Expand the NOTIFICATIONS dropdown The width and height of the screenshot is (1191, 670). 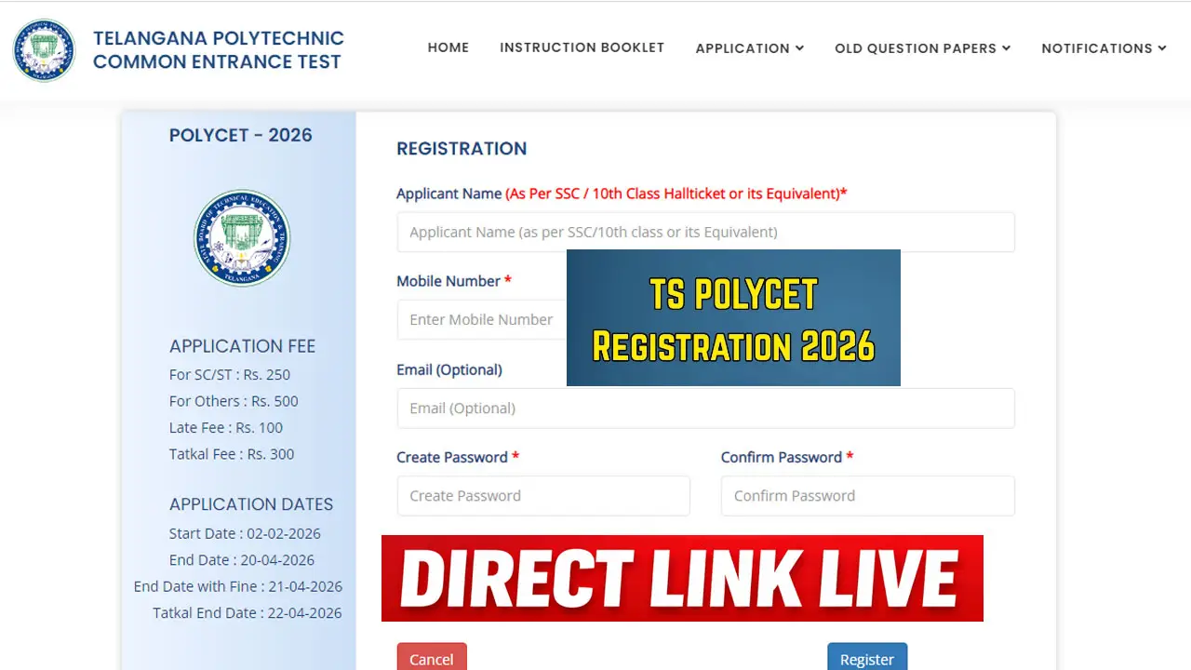coord(1104,48)
